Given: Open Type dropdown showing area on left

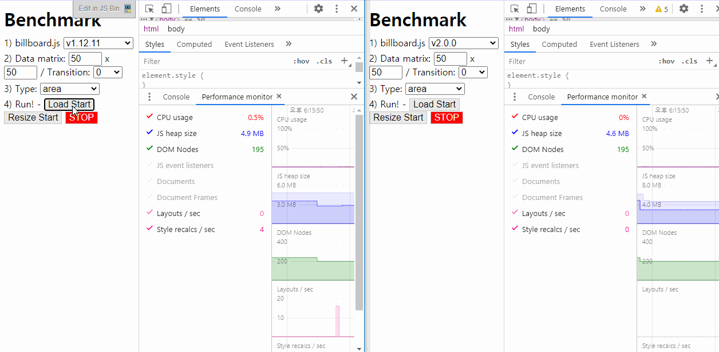Looking at the screenshot, I should pyautogui.click(x=70, y=89).
